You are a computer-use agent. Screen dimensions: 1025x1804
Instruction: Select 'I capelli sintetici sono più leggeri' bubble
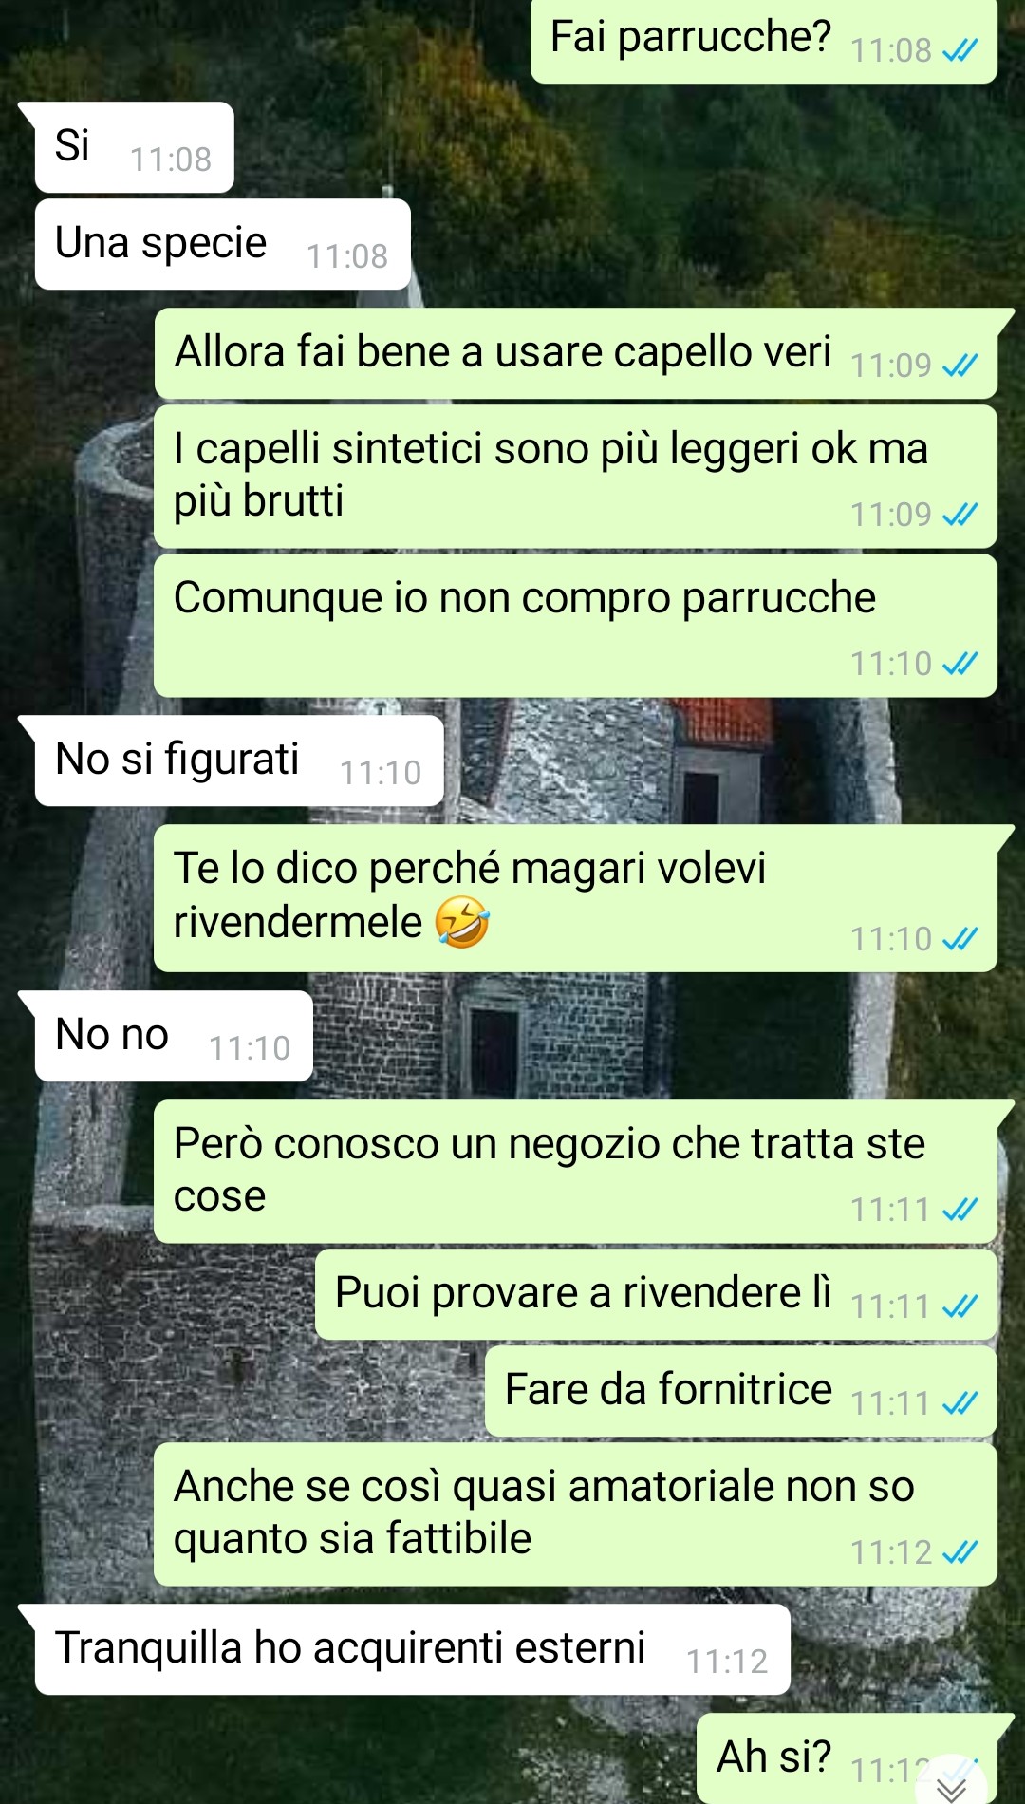click(575, 477)
